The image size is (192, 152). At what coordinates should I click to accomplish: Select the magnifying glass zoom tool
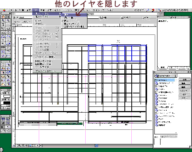[3, 20]
